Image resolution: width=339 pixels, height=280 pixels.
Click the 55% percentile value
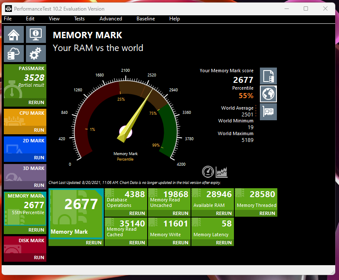coord(246,96)
